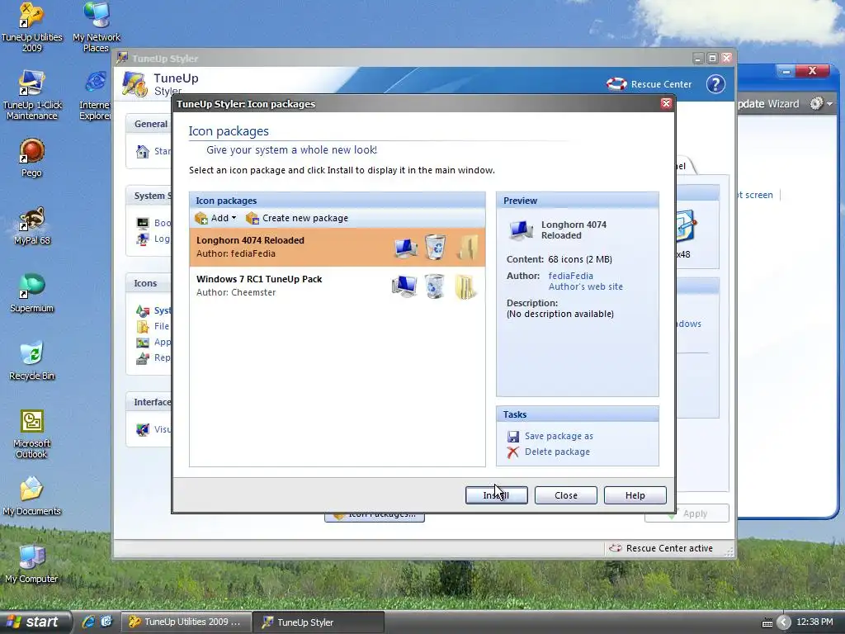Click Delete package task
The height and width of the screenshot is (634, 845).
coord(557,452)
